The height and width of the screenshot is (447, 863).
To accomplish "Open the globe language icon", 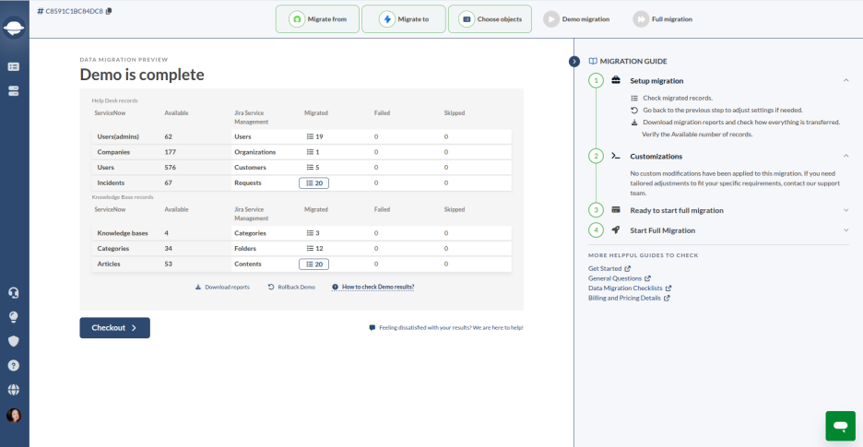I will [14, 390].
